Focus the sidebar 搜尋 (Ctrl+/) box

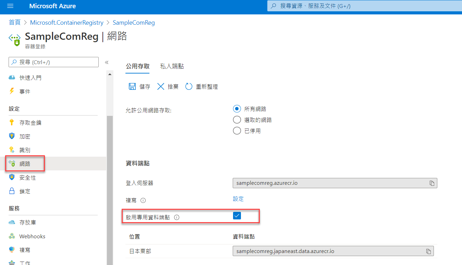coord(53,62)
